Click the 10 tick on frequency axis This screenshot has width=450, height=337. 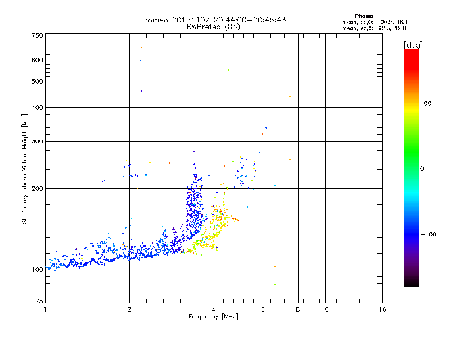point(325,310)
